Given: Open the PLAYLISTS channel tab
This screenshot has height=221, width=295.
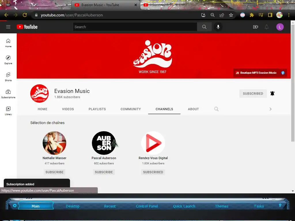Looking at the screenshot, I should point(97,109).
